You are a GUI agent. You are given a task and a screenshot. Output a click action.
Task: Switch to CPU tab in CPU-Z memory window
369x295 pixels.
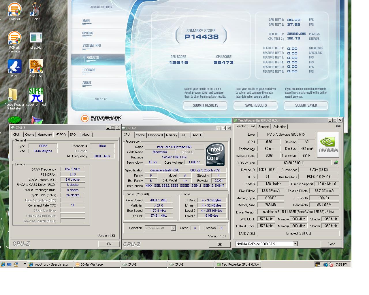[x=16, y=135]
